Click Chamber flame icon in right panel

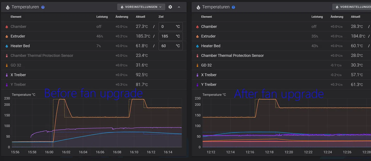pyautogui.click(x=197, y=27)
